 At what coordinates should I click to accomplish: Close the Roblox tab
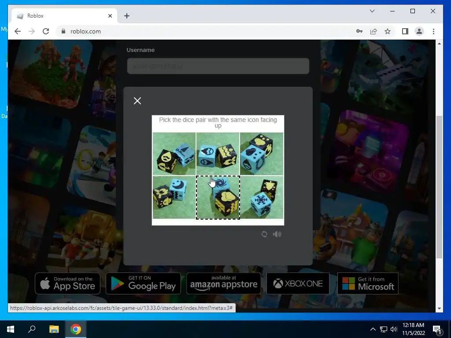click(110, 16)
